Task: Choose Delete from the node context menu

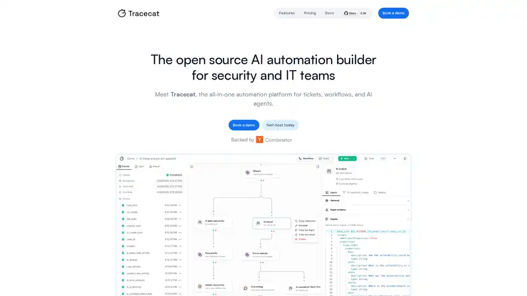Action: (301, 239)
